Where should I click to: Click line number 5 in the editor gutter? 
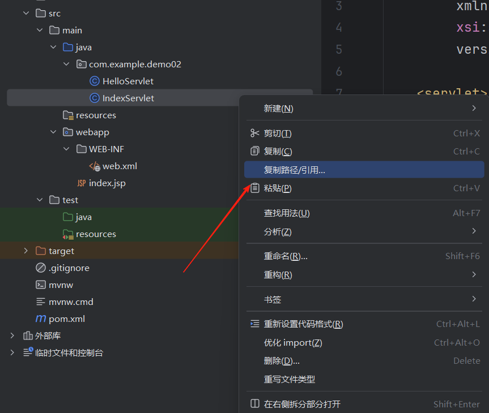click(339, 50)
